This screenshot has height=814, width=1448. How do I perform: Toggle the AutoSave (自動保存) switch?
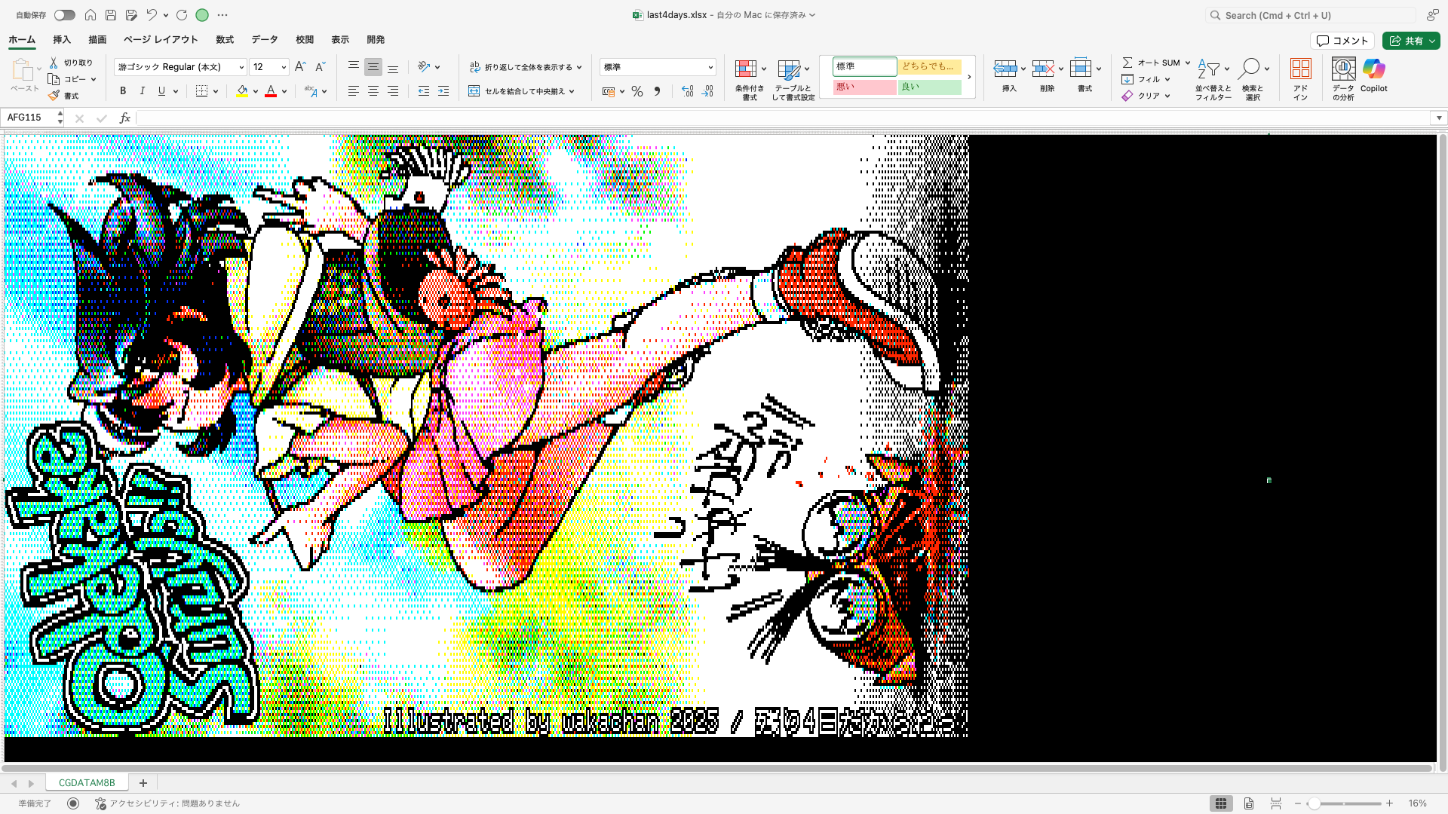pos(65,15)
